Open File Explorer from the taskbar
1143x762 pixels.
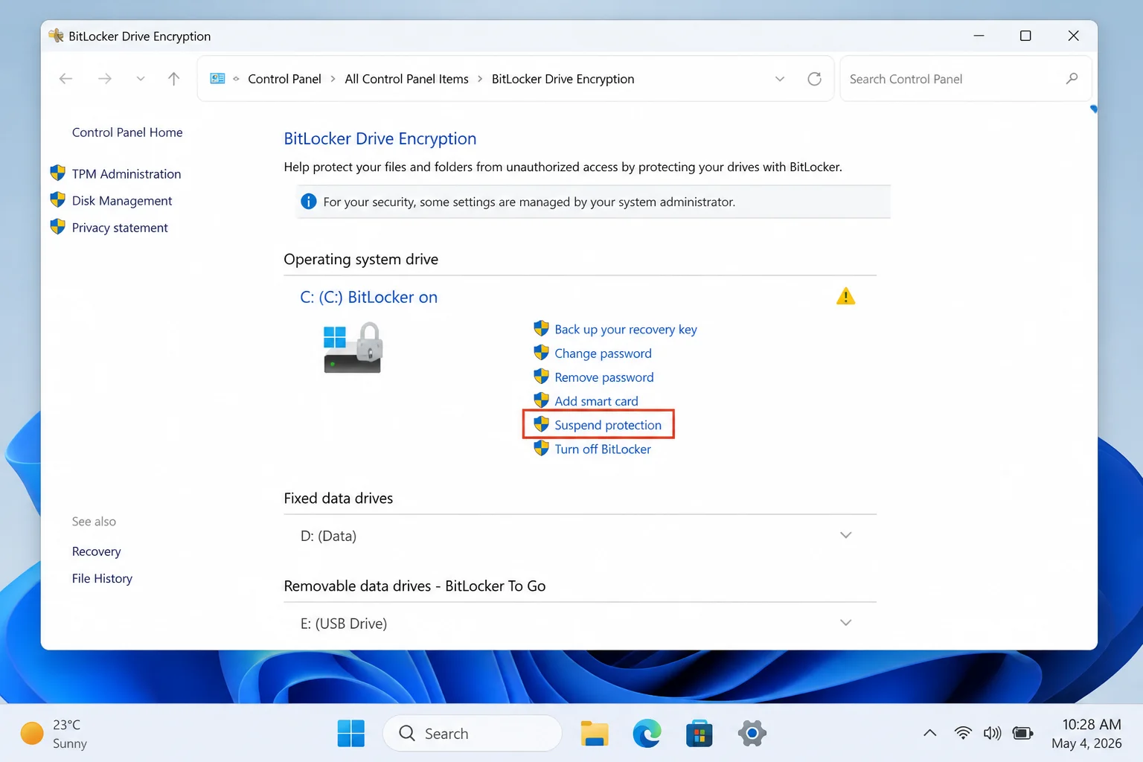point(595,734)
